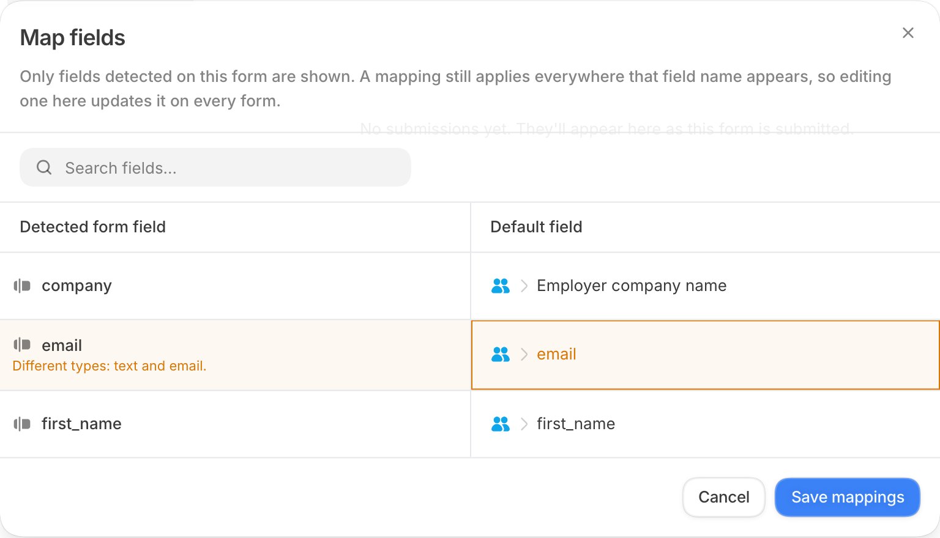Open the first_name default field dropdown
940x538 pixels.
tap(706, 424)
